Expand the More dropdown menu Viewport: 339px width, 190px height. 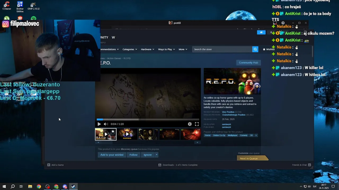click(183, 49)
